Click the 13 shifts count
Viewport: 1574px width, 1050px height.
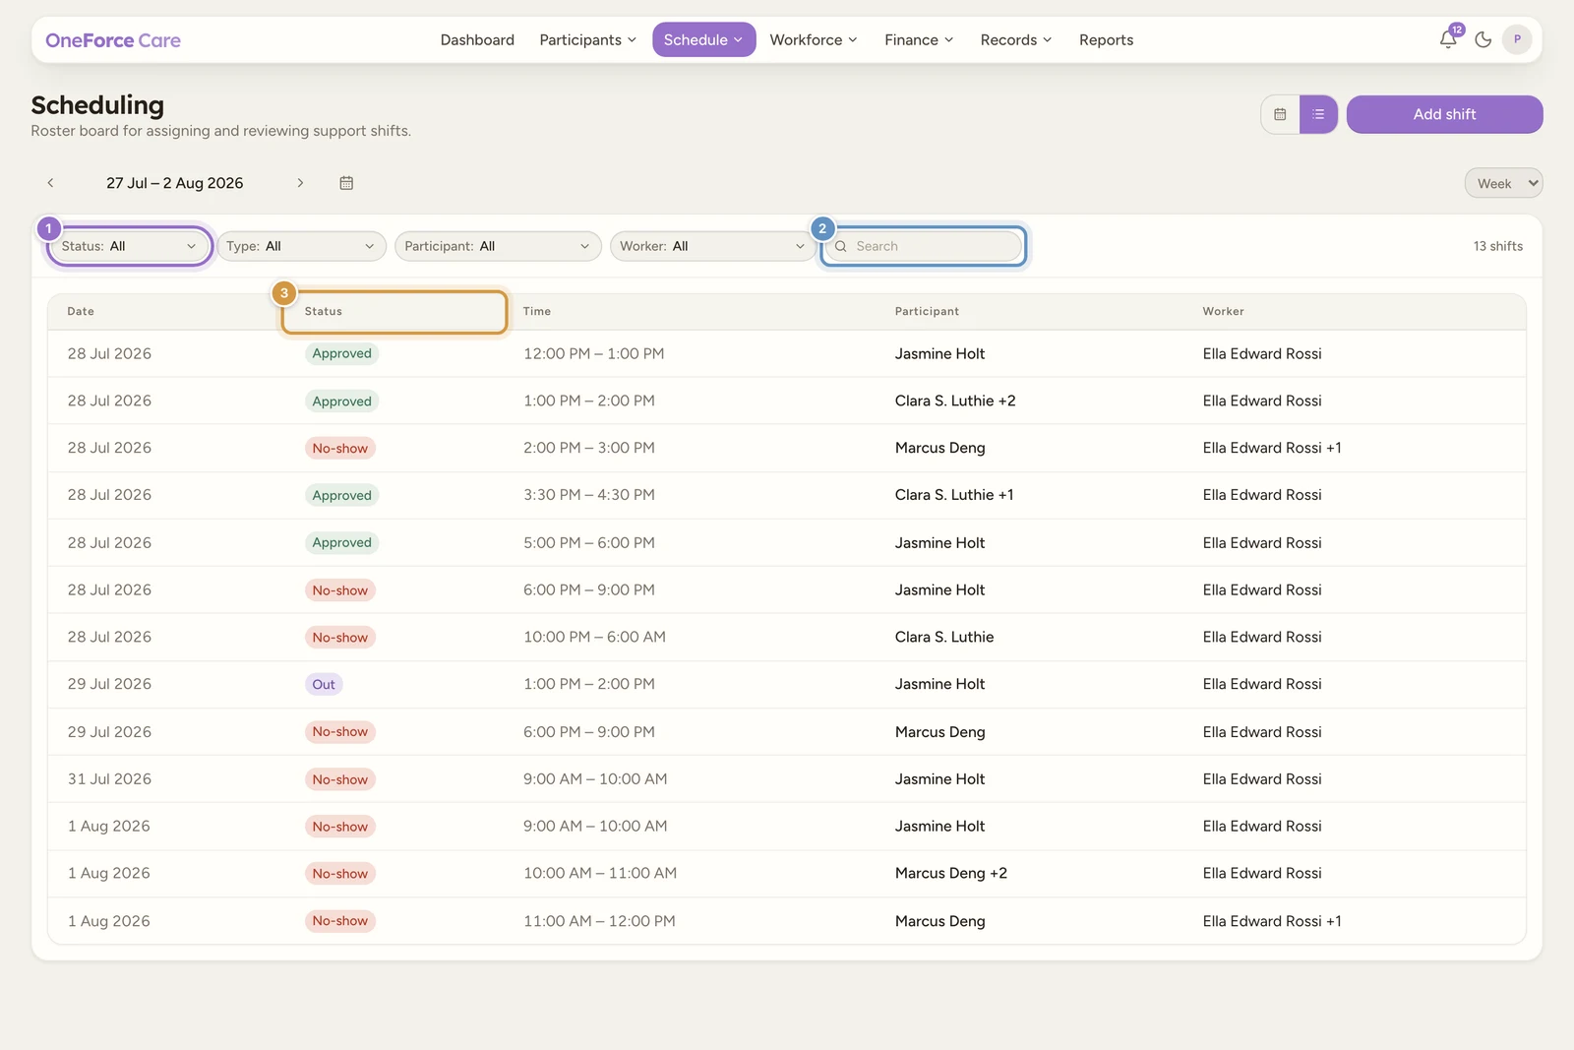1497,246
